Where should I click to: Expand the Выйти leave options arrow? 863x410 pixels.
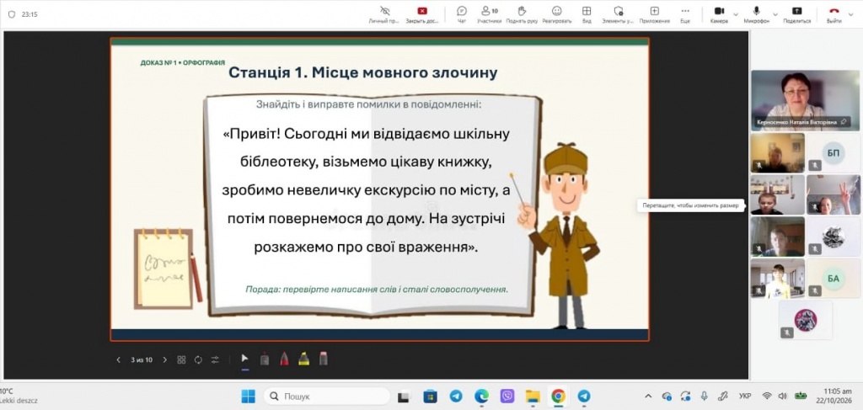(x=852, y=14)
